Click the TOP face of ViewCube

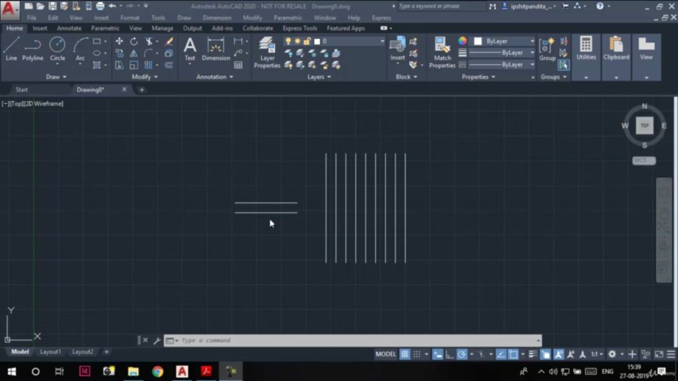click(x=645, y=126)
